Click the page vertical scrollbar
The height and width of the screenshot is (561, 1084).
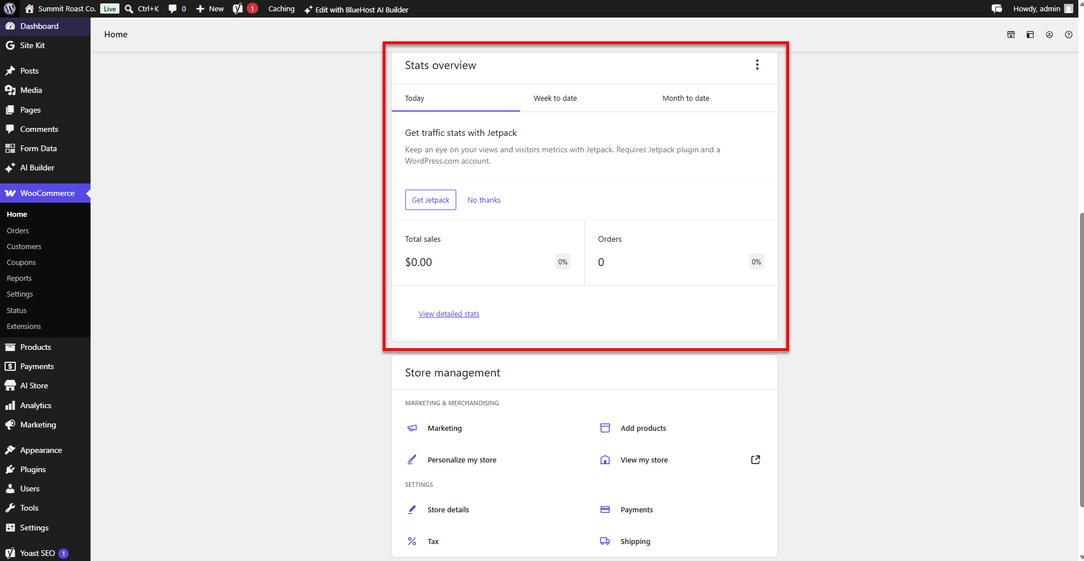click(1082, 359)
